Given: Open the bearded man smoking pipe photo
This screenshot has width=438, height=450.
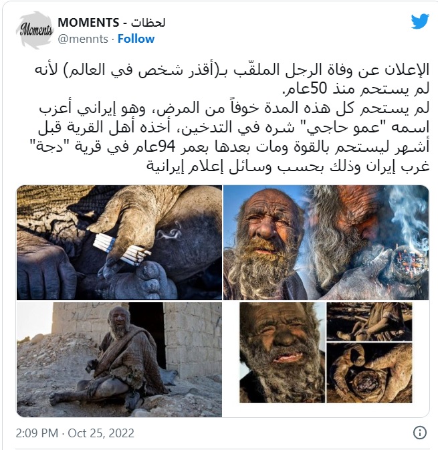Looking at the screenshot, I should tap(326, 243).
